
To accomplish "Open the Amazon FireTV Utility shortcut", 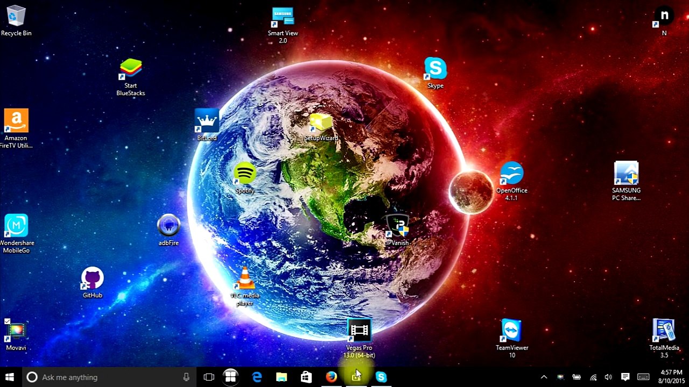I will pos(16,129).
